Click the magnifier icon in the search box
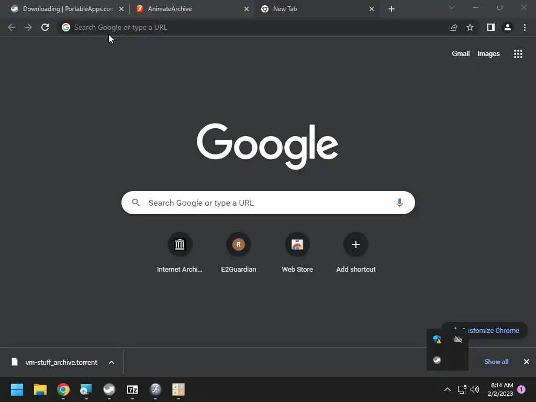536x402 pixels. coord(136,203)
